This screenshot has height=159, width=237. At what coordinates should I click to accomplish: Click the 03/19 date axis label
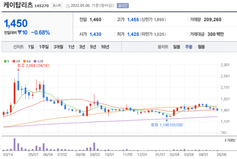8,155
